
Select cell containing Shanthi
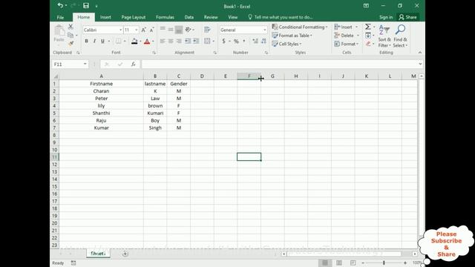pos(101,113)
